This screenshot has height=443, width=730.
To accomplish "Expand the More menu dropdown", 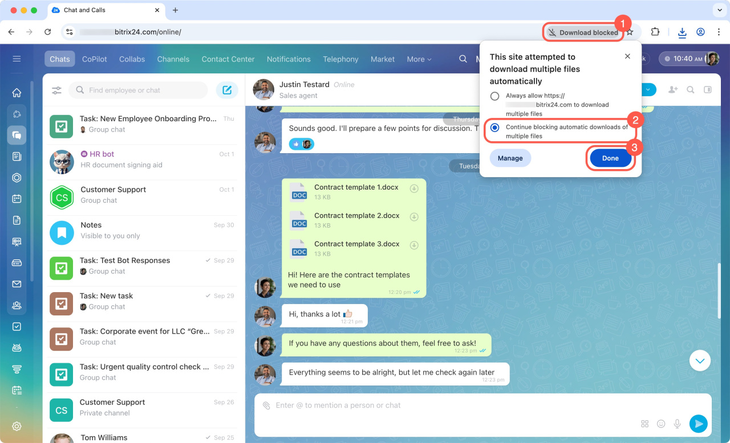I will (x=419, y=59).
